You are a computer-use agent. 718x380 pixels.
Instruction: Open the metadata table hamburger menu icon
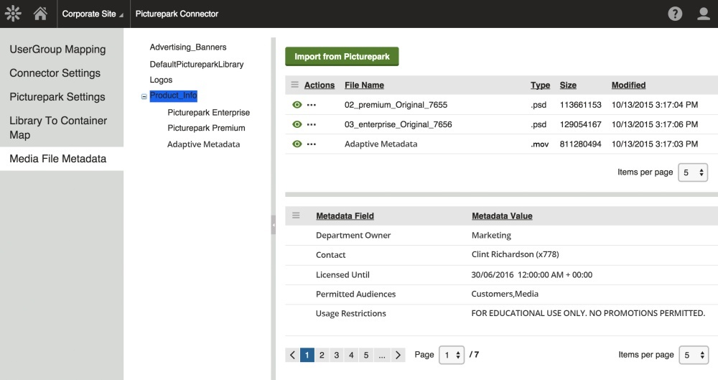(x=296, y=216)
